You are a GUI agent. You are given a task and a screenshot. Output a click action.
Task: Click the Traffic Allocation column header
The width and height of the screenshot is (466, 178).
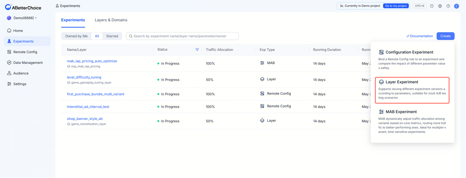pos(219,50)
